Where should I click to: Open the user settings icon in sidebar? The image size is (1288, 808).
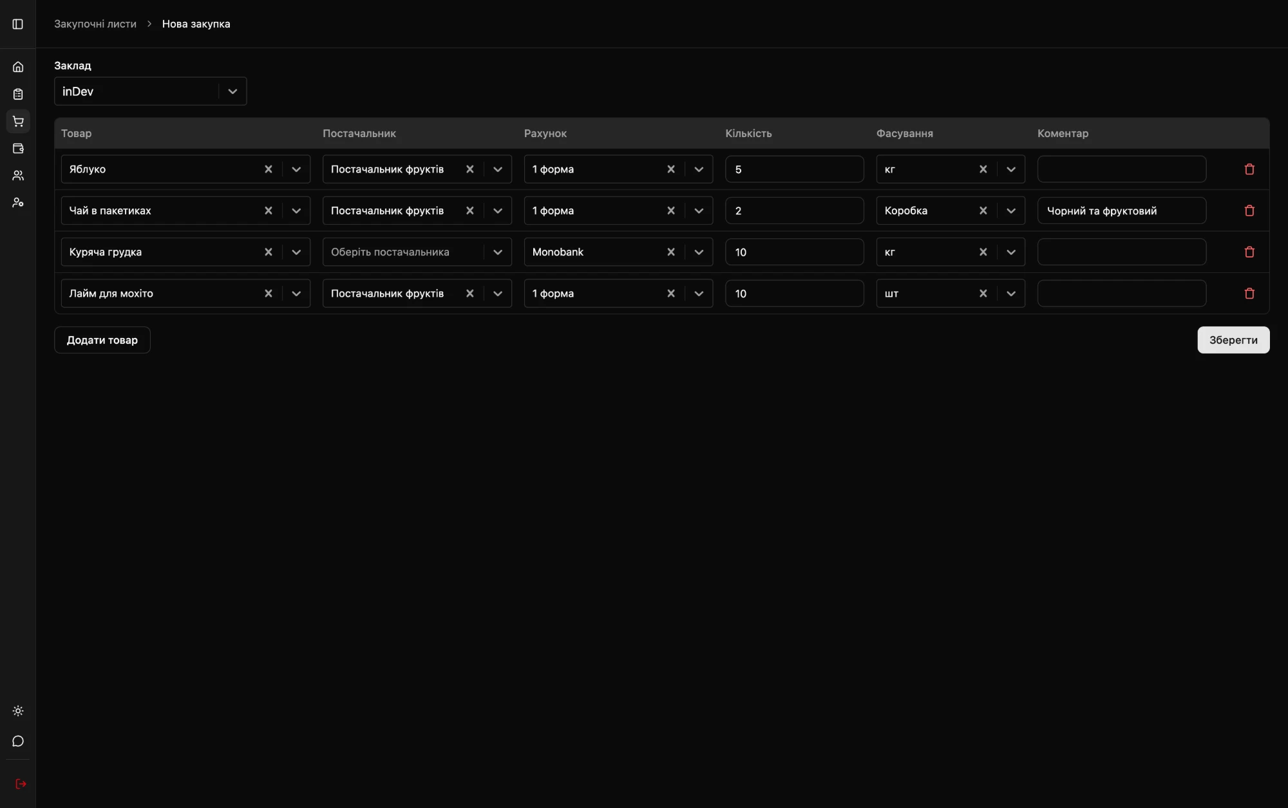click(x=18, y=202)
